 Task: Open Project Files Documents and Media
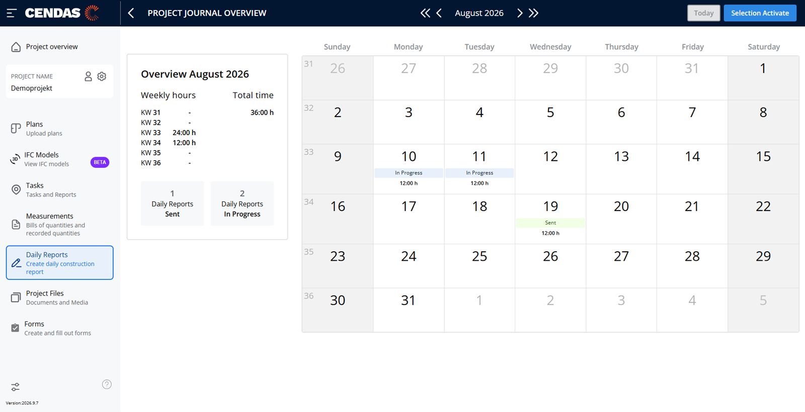point(60,297)
